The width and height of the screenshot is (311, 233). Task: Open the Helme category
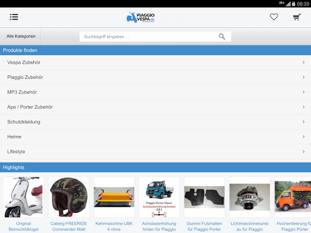point(155,137)
